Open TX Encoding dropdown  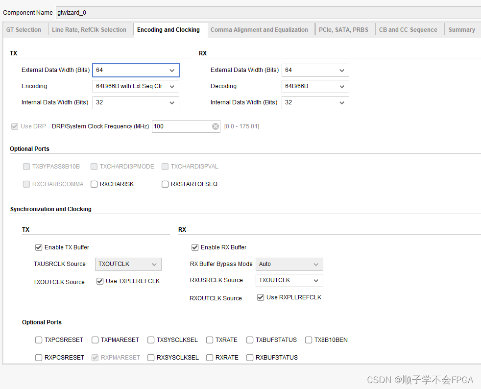pyautogui.click(x=136, y=87)
